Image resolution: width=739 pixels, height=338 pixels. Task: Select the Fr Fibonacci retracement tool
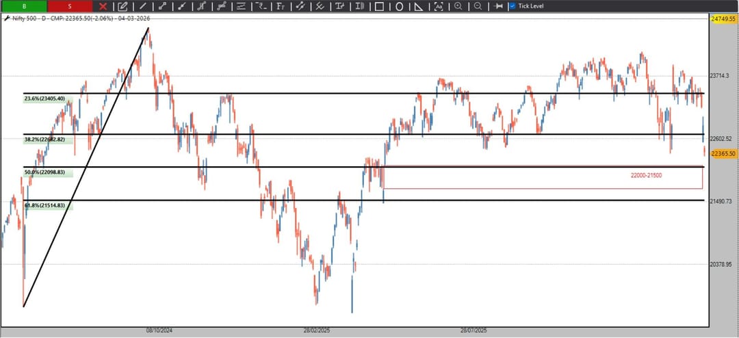tap(281, 6)
